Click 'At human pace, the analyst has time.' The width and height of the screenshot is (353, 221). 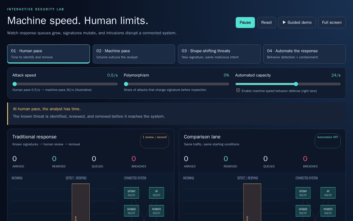click(47, 109)
